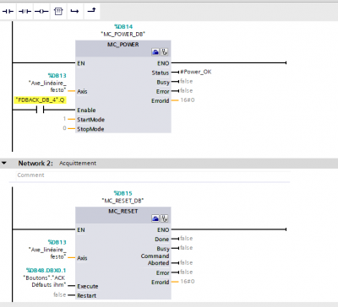Select the MC_POWER Busy false value

click(x=187, y=81)
